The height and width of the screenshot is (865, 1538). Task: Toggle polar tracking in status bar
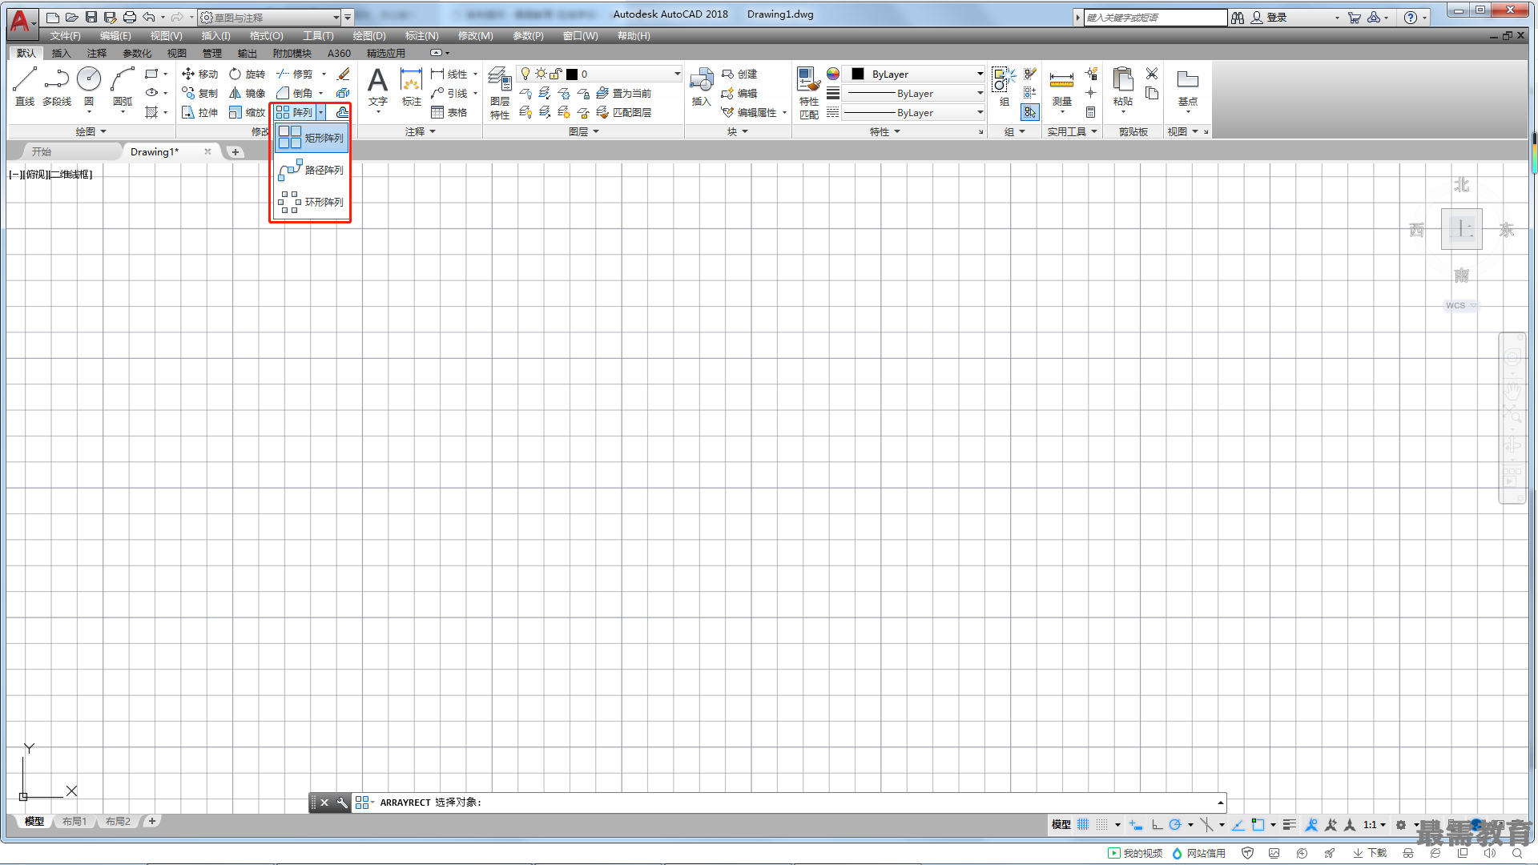click(1175, 824)
